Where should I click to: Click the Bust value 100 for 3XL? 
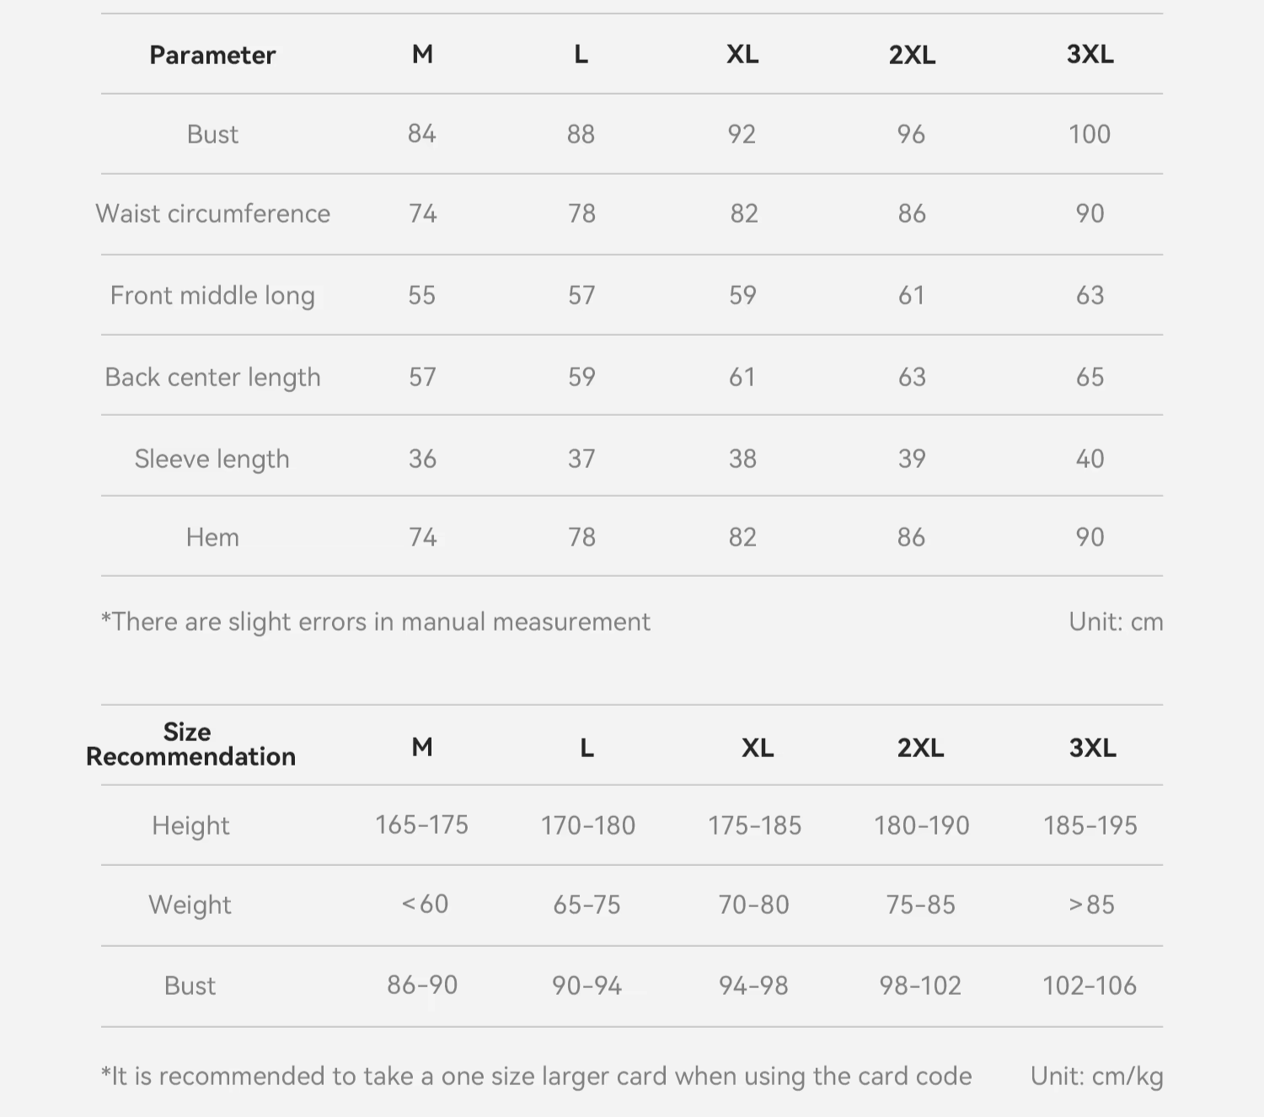[1090, 134]
